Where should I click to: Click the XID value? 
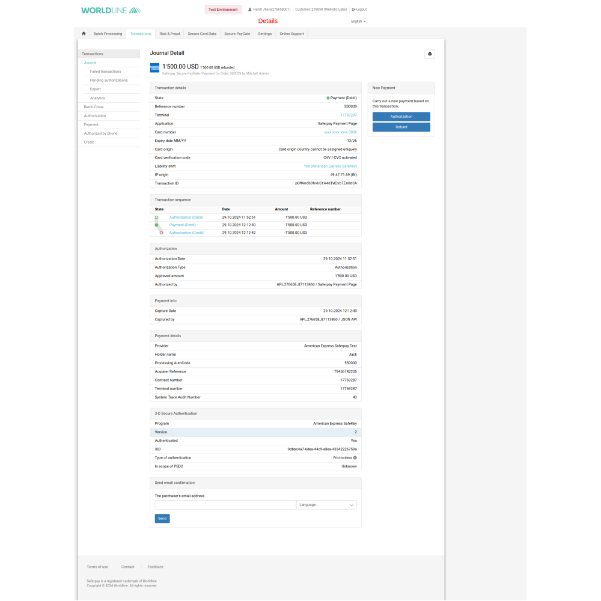click(x=322, y=449)
